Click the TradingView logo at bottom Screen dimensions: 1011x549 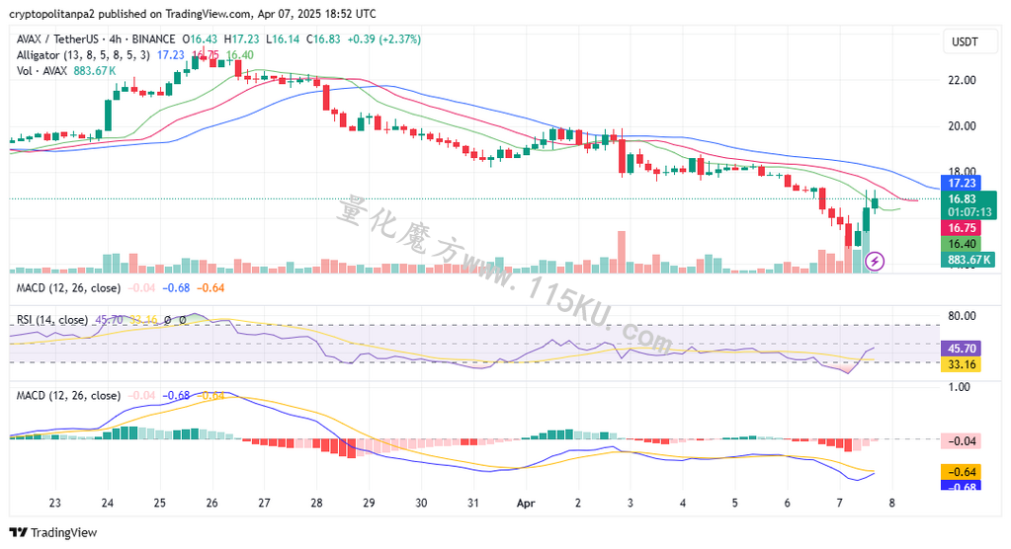point(53,532)
